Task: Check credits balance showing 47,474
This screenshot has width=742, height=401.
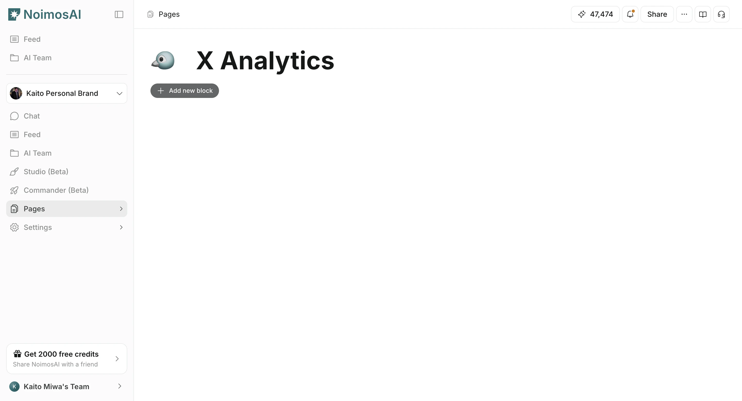Action: point(595,14)
